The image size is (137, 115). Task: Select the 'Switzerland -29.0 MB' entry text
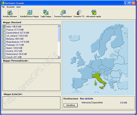pyautogui.click(x=17, y=54)
